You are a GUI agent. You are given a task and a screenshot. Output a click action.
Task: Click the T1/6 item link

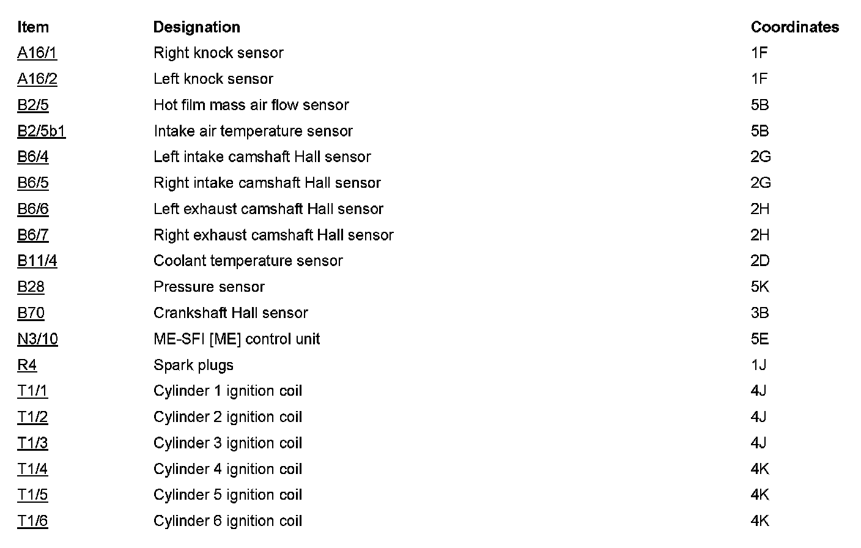coord(32,521)
